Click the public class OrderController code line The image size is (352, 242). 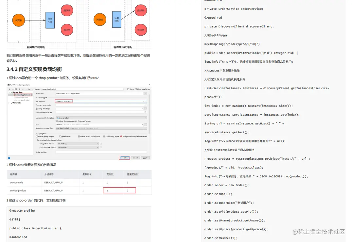(35, 228)
